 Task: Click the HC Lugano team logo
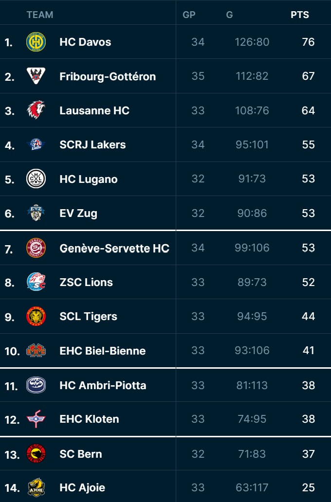[x=36, y=179]
